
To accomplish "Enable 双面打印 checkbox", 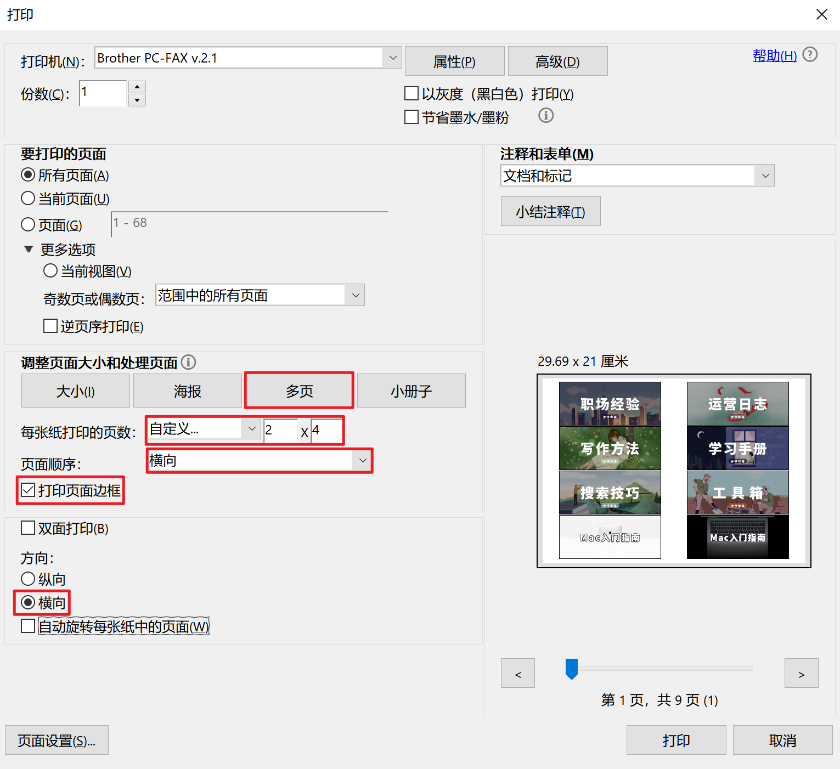I will (x=28, y=528).
